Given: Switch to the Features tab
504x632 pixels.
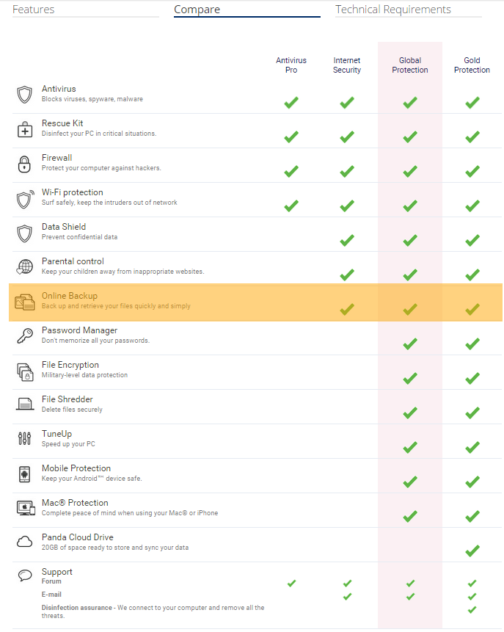Looking at the screenshot, I should click(x=34, y=10).
